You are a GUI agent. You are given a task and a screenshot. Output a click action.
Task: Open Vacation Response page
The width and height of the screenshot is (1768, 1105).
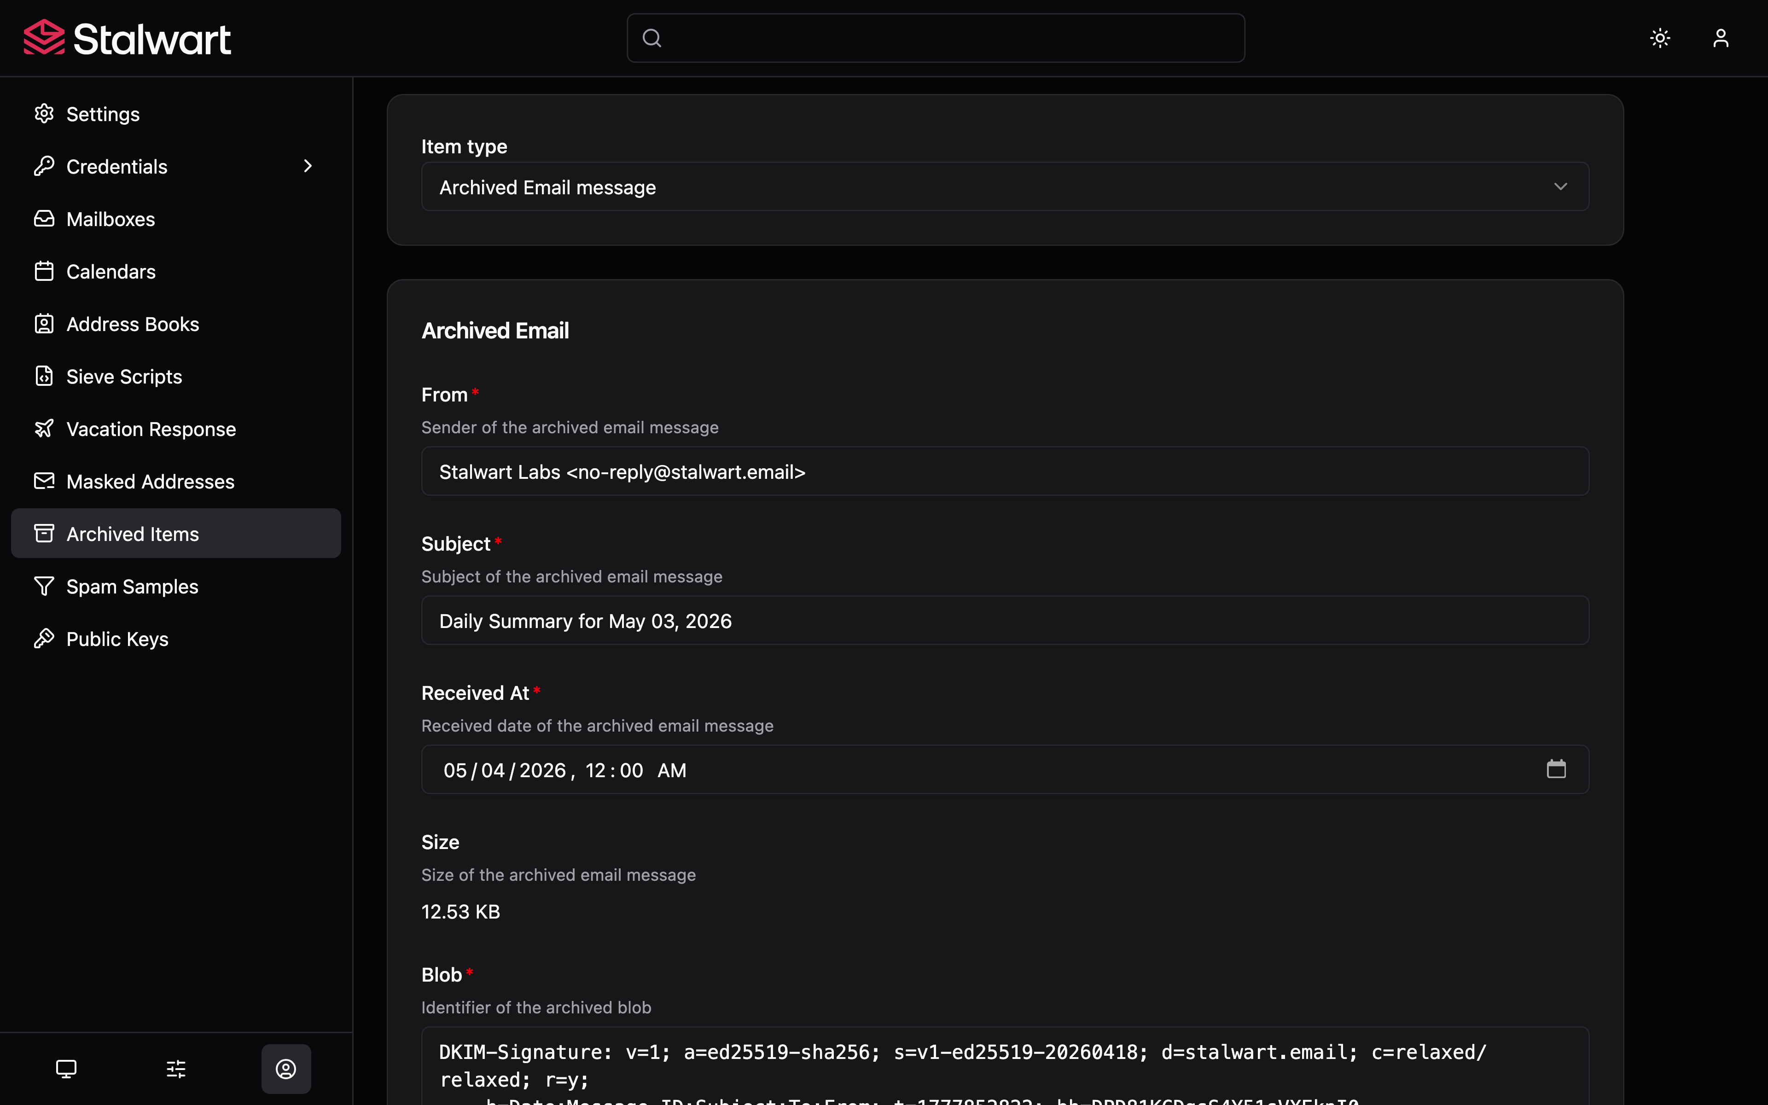[176, 429]
